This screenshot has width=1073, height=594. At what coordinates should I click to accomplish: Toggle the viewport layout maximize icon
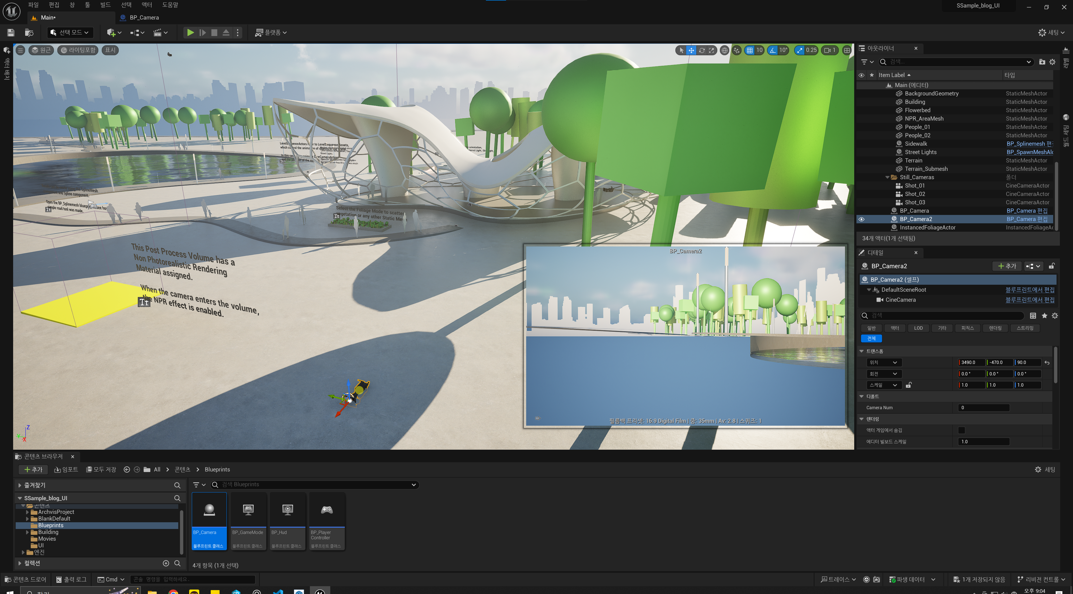847,50
